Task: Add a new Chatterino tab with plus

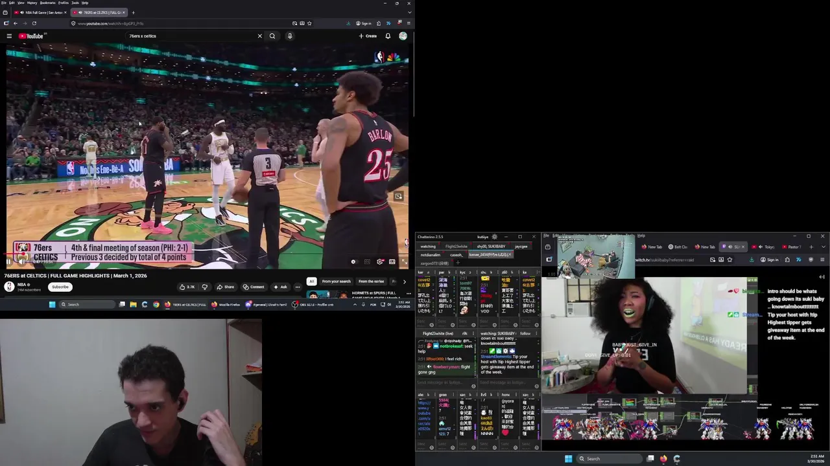Action: point(457,263)
